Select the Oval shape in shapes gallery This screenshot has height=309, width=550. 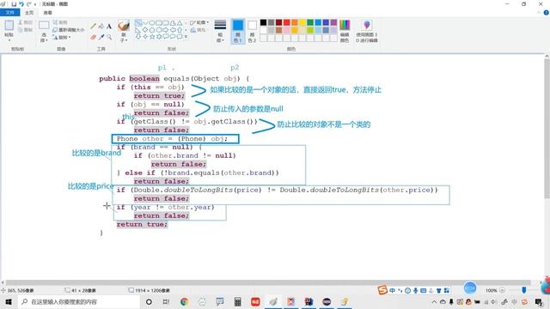(x=152, y=23)
